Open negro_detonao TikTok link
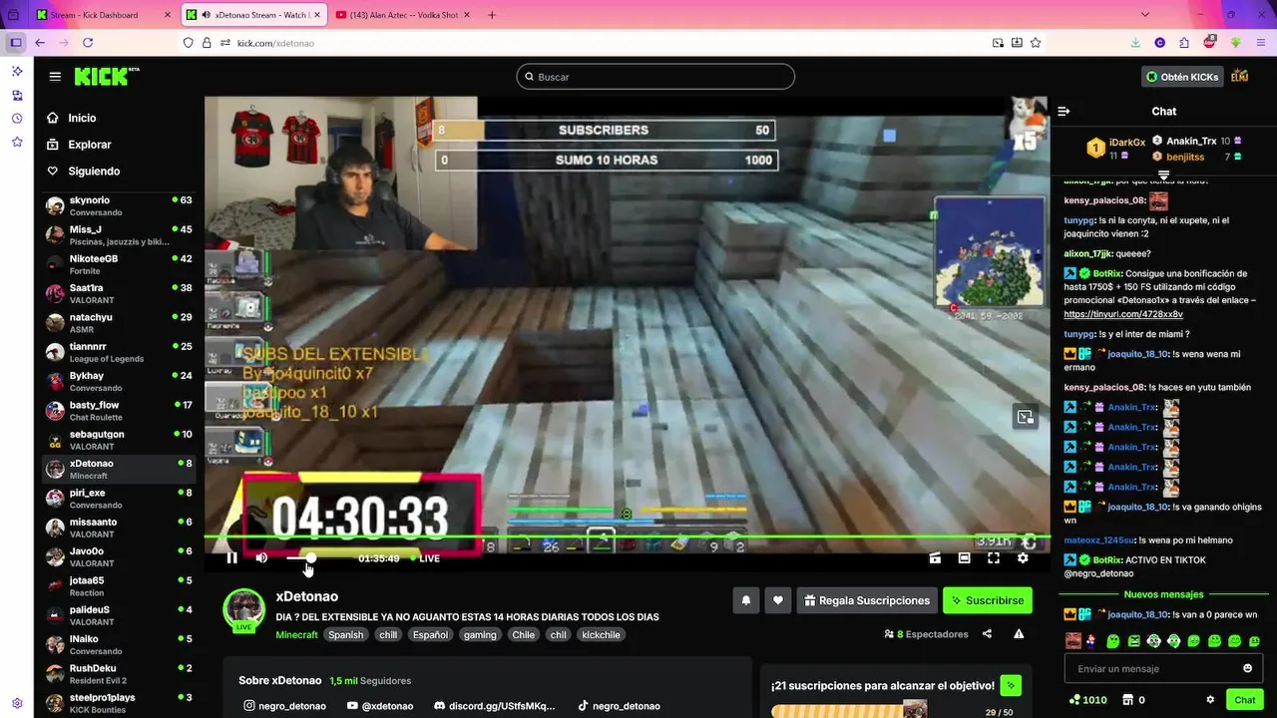The height and width of the screenshot is (718, 1277). click(x=619, y=706)
